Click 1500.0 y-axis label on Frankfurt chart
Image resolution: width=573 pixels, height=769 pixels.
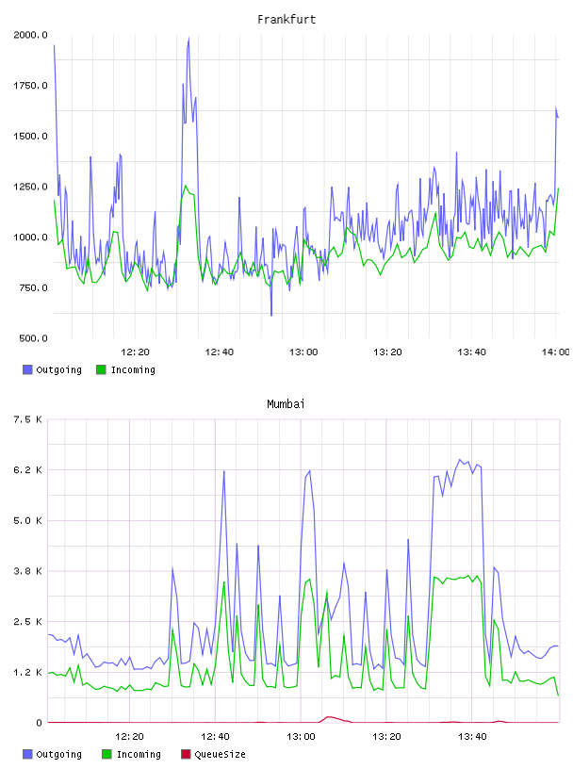click(x=30, y=136)
